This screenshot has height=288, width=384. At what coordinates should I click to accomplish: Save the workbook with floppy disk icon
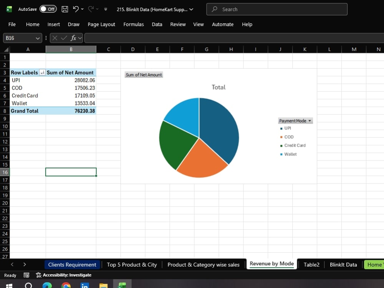pyautogui.click(x=65, y=9)
